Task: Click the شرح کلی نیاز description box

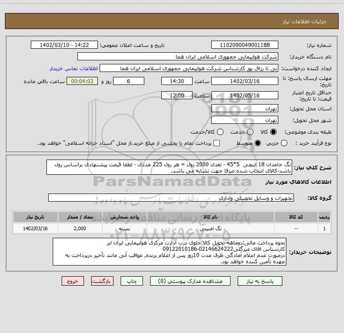Action: (169, 167)
